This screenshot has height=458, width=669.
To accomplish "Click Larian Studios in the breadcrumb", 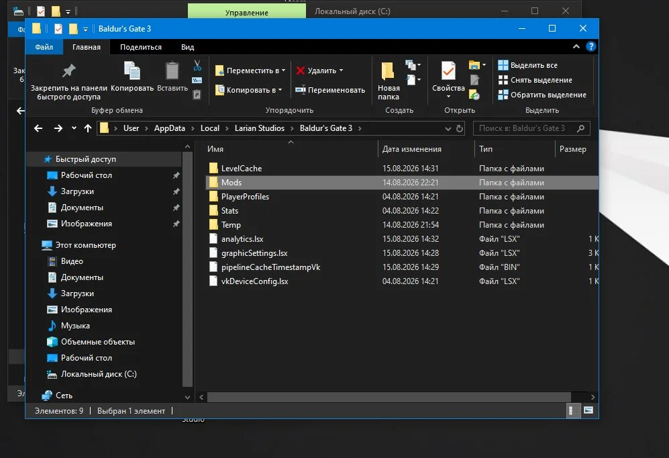I will [x=260, y=128].
